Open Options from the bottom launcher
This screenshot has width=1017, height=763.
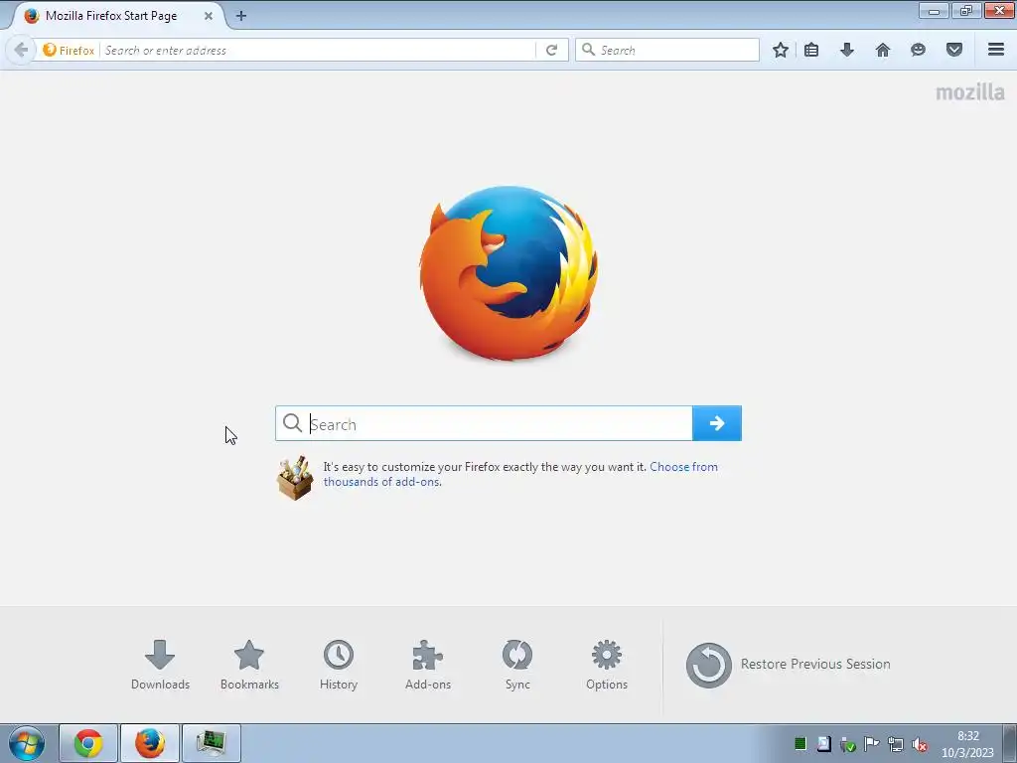[x=607, y=665]
